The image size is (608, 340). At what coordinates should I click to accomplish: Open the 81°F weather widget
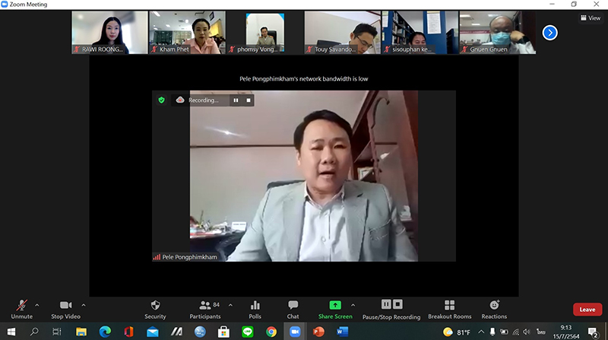tap(457, 332)
